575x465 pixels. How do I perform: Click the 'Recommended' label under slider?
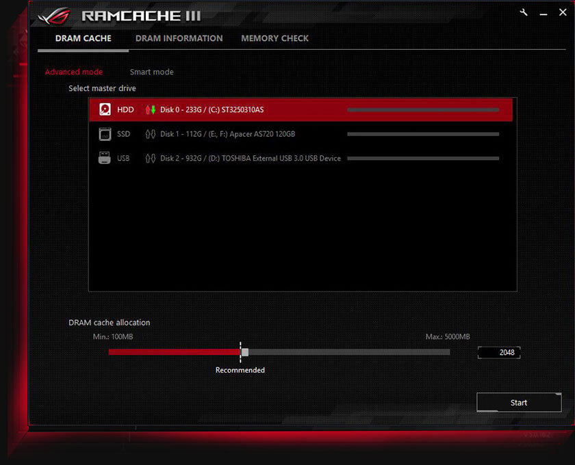pyautogui.click(x=240, y=370)
